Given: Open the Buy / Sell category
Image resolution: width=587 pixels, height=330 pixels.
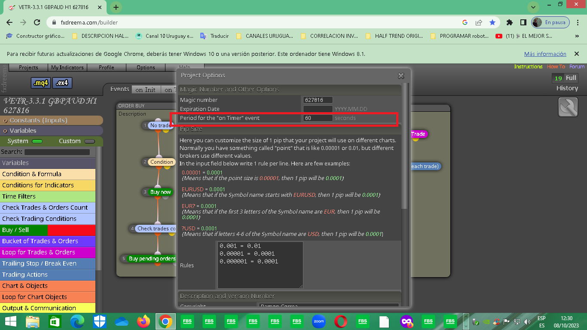Looking at the screenshot, I should tap(48, 230).
